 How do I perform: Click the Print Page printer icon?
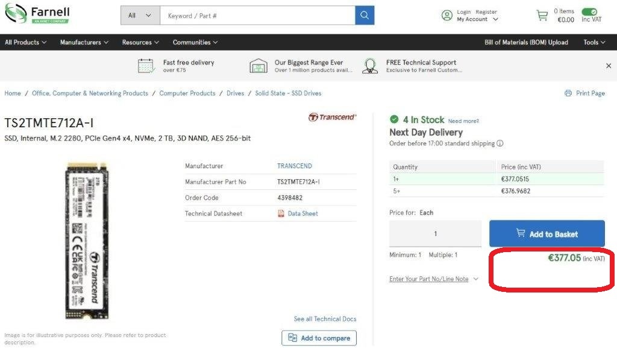point(567,93)
